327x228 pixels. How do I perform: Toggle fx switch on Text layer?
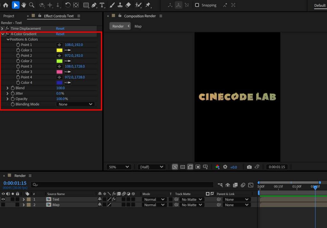(114, 199)
